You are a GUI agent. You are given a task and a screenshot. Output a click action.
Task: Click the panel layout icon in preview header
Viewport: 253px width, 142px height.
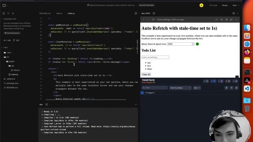(234, 13)
